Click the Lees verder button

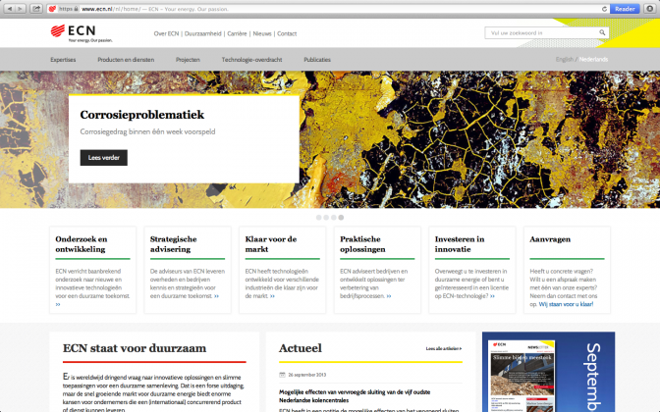103,158
